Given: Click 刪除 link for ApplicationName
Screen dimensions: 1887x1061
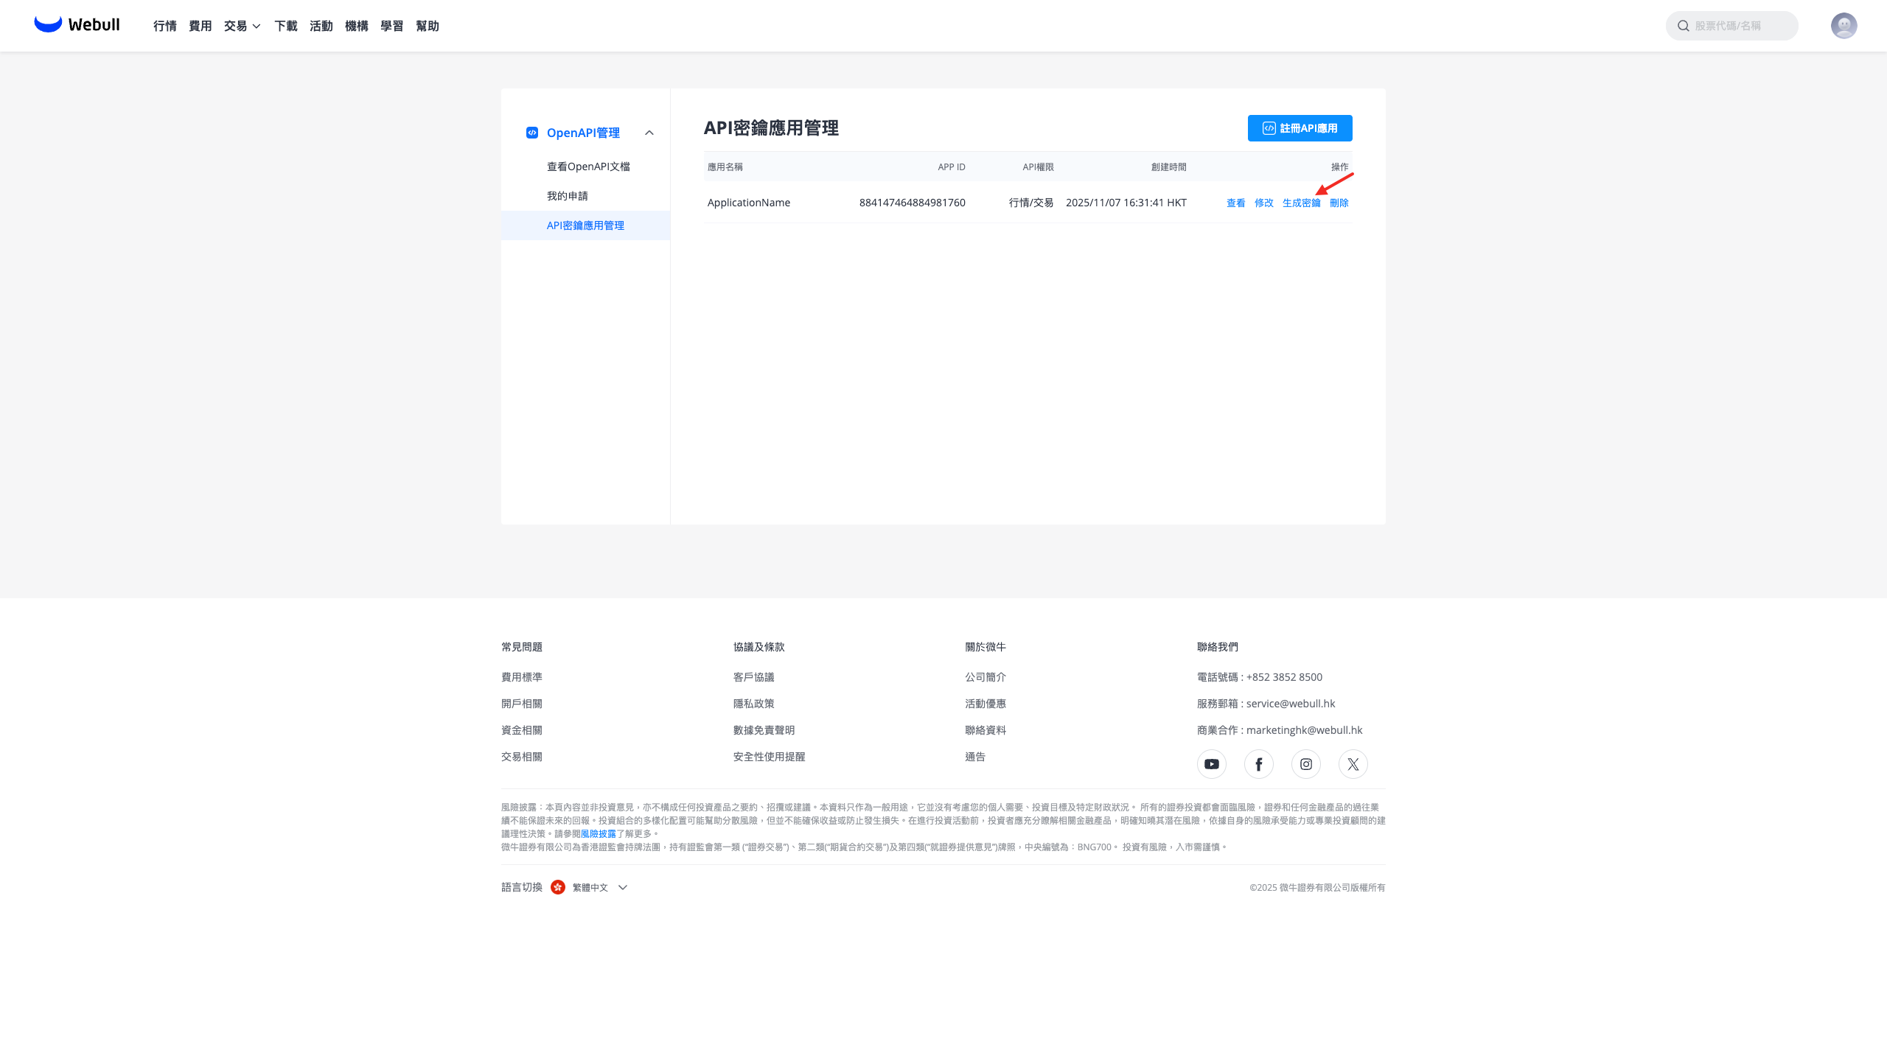Looking at the screenshot, I should tap(1339, 203).
